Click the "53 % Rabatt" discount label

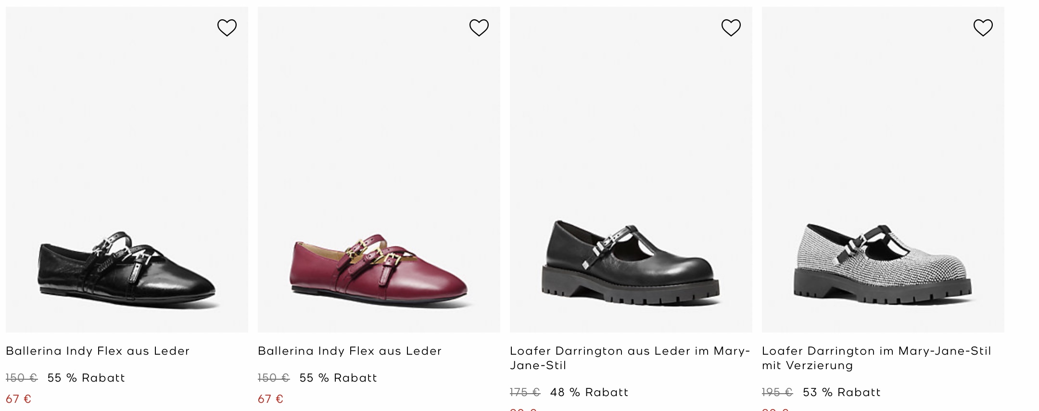tap(842, 392)
